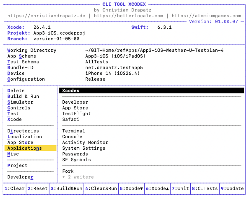Click the Xcode version 26.4.1 value
This screenshot has height=197, width=248.
(x=42, y=27)
